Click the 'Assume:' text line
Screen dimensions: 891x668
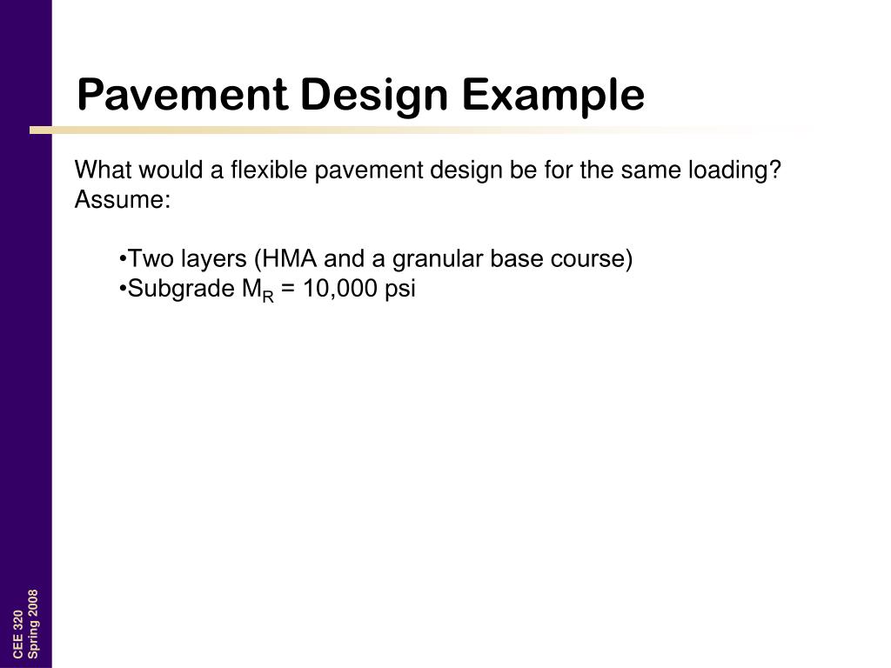pyautogui.click(x=123, y=199)
